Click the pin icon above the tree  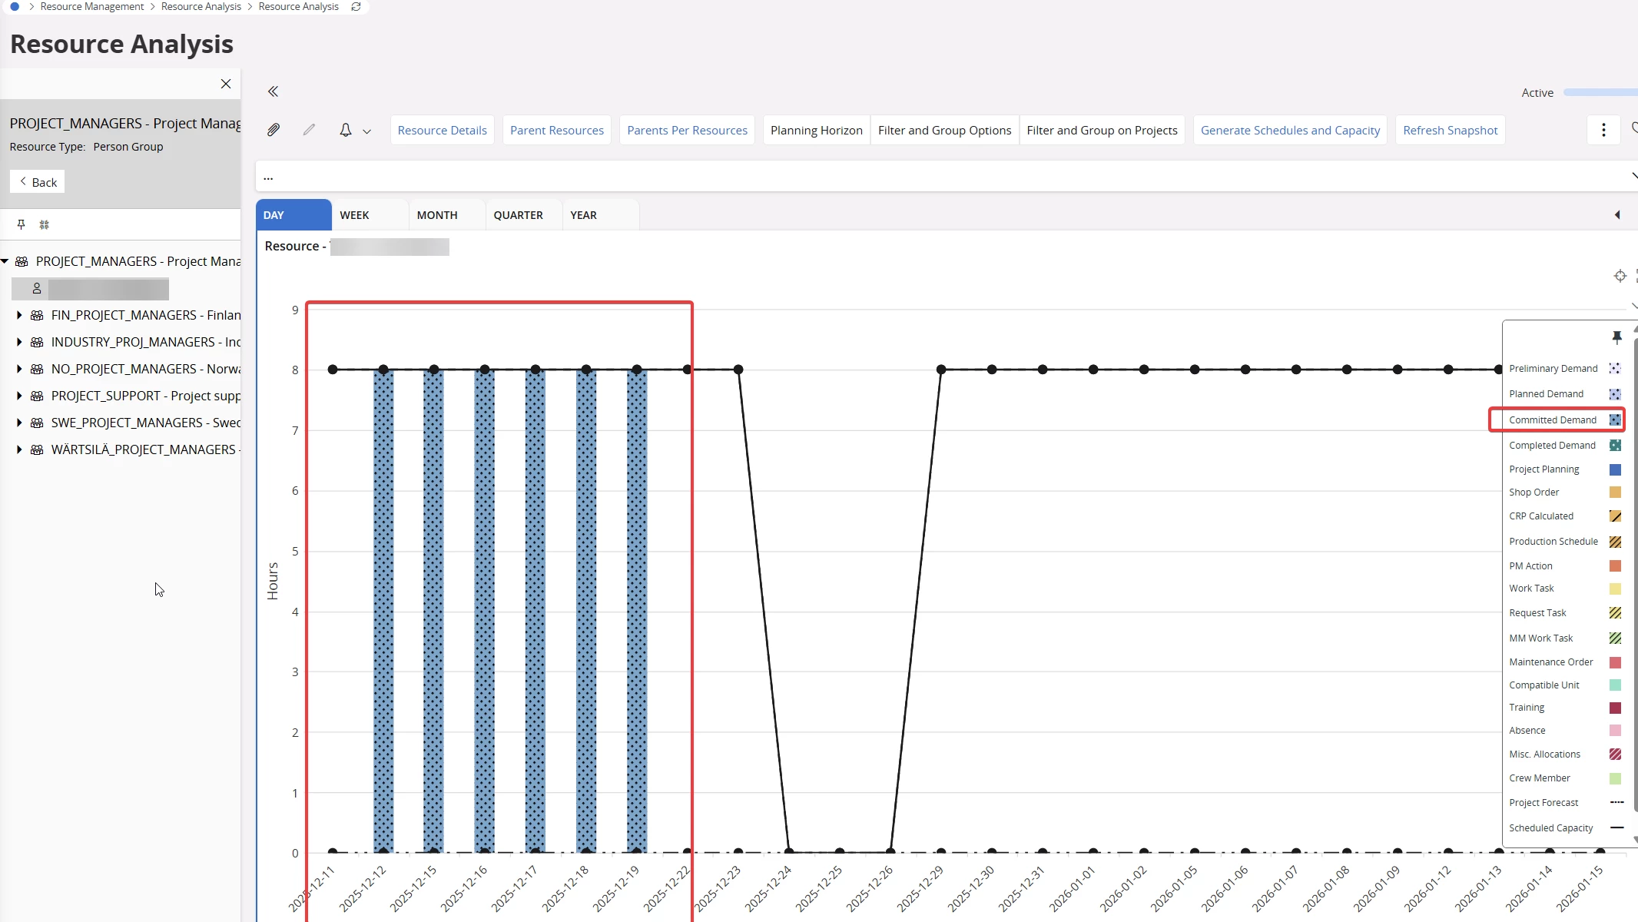point(22,224)
